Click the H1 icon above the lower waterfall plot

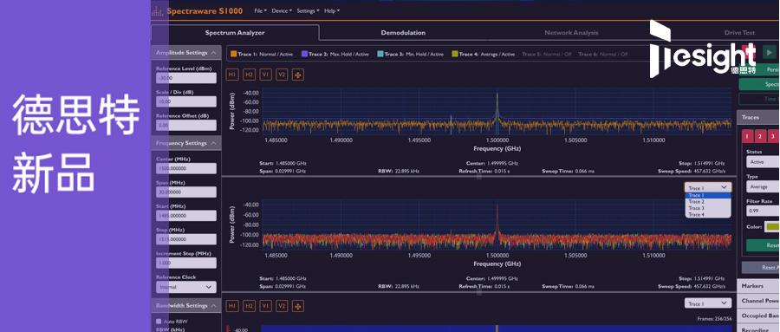pos(232,306)
